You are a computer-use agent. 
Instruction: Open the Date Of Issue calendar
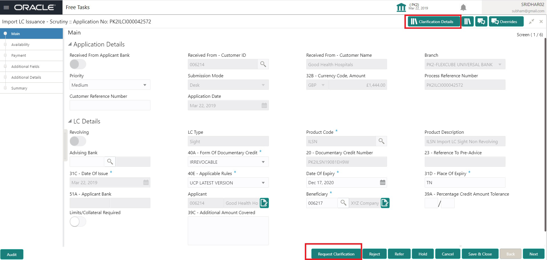[x=146, y=182]
